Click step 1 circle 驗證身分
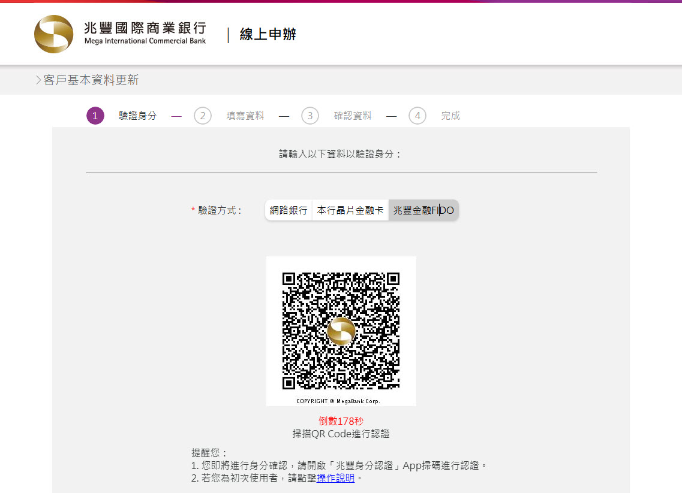The image size is (682, 493). click(95, 116)
